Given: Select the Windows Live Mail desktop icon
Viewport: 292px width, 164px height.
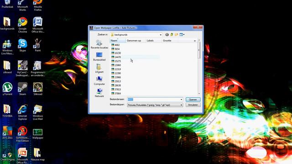Looking at the screenshot, I should (x=38, y=113).
